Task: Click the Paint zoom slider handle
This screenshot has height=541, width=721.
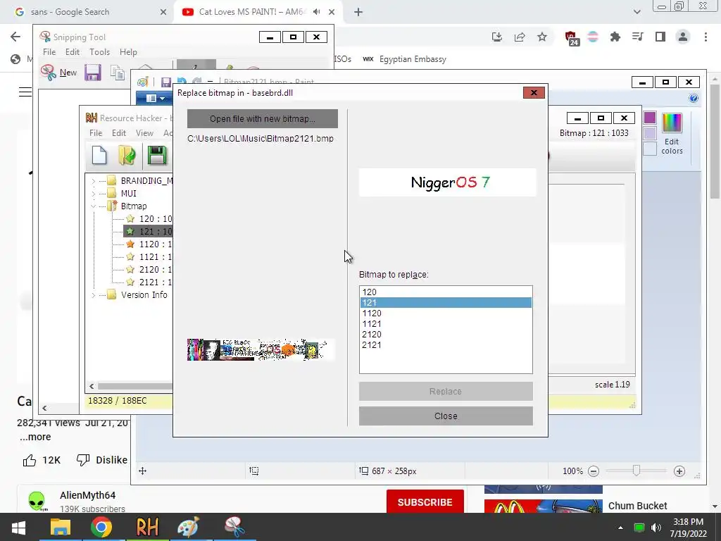Action: pyautogui.click(x=637, y=470)
